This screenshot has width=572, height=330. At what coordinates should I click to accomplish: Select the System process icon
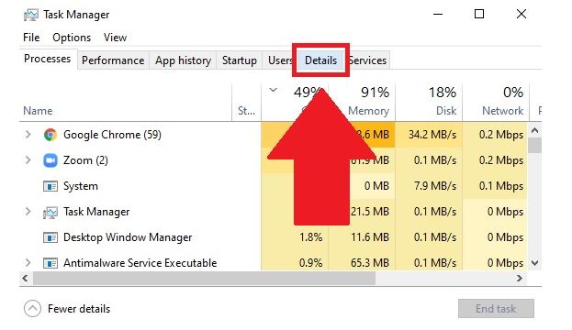pyautogui.click(x=50, y=186)
